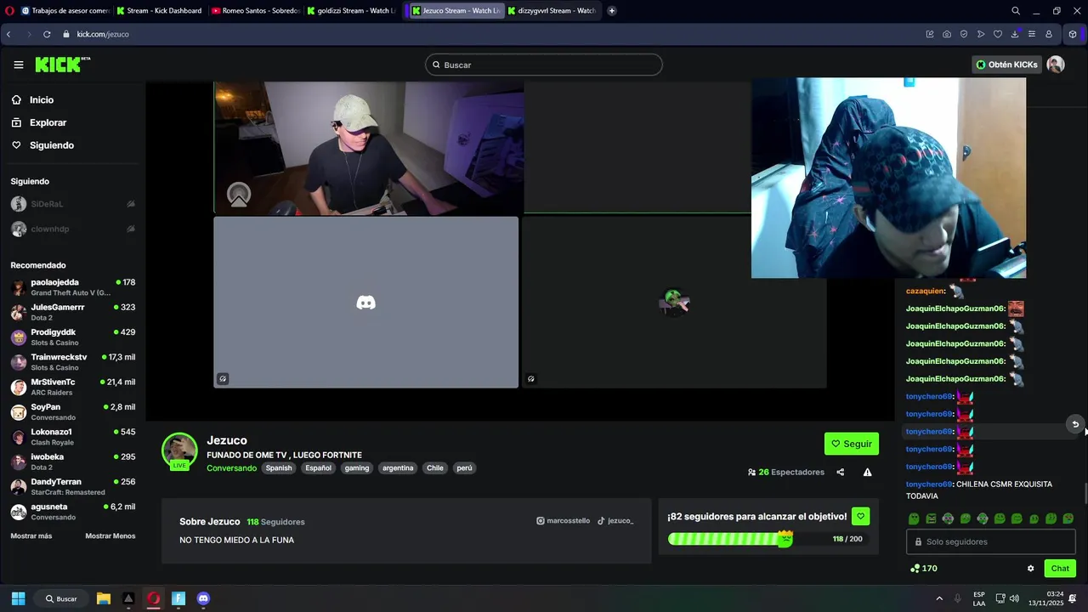Viewport: 1088px width, 612px height.
Task: Open followed channel clownhdp
Action: click(73, 229)
